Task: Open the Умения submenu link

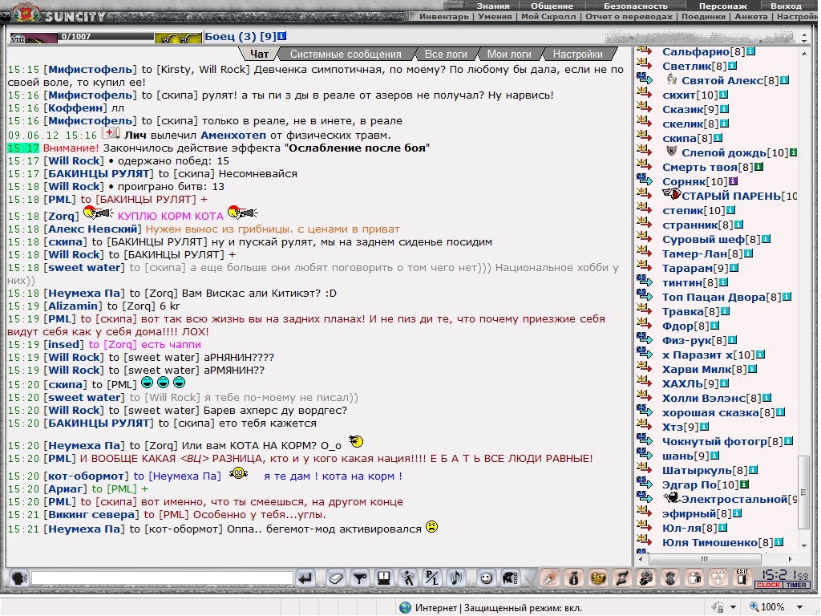Action: pos(494,16)
